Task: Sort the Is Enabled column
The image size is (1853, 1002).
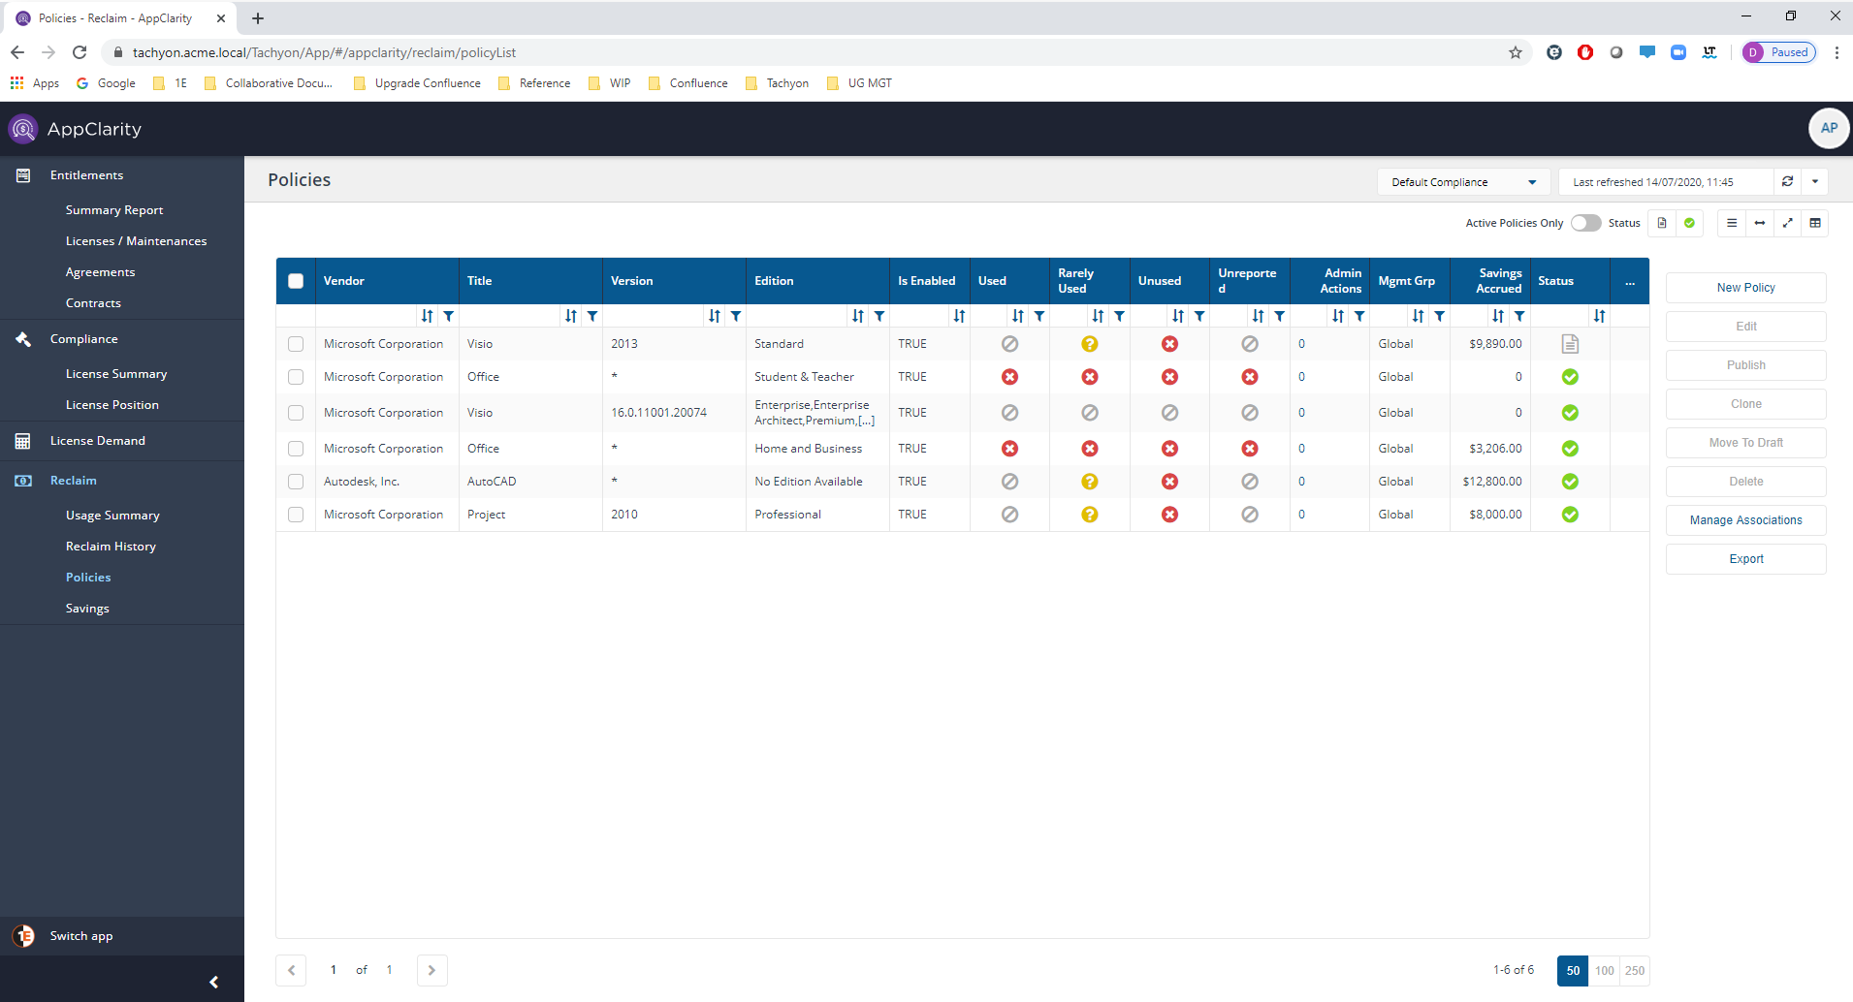Action: tap(959, 316)
